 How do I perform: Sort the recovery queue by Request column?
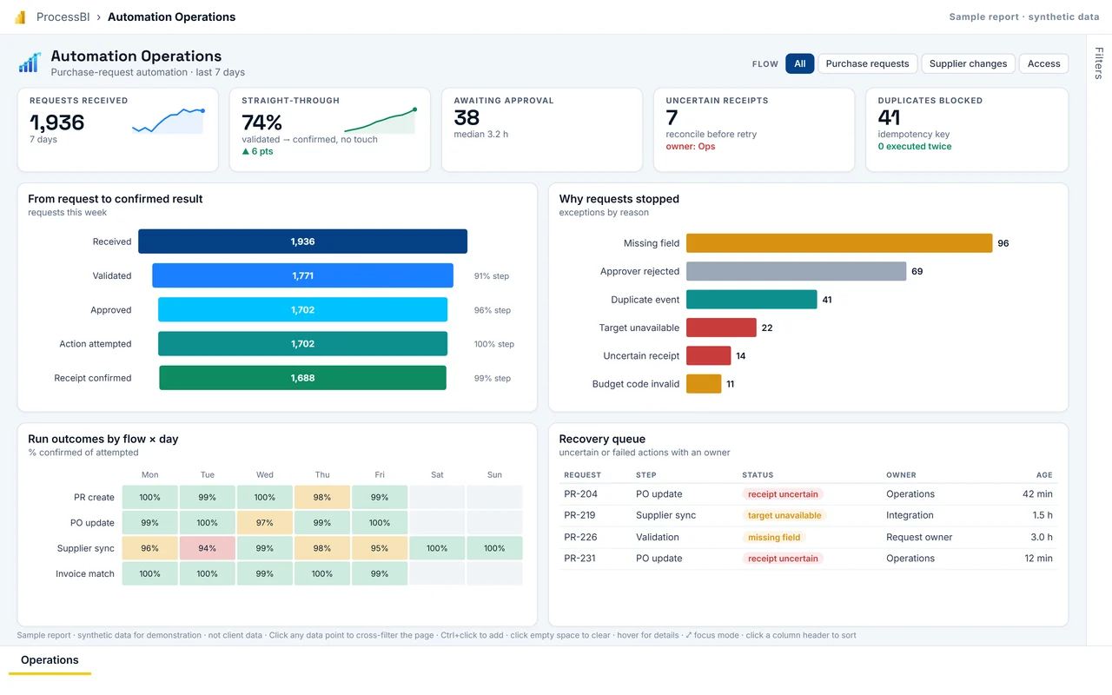click(582, 475)
